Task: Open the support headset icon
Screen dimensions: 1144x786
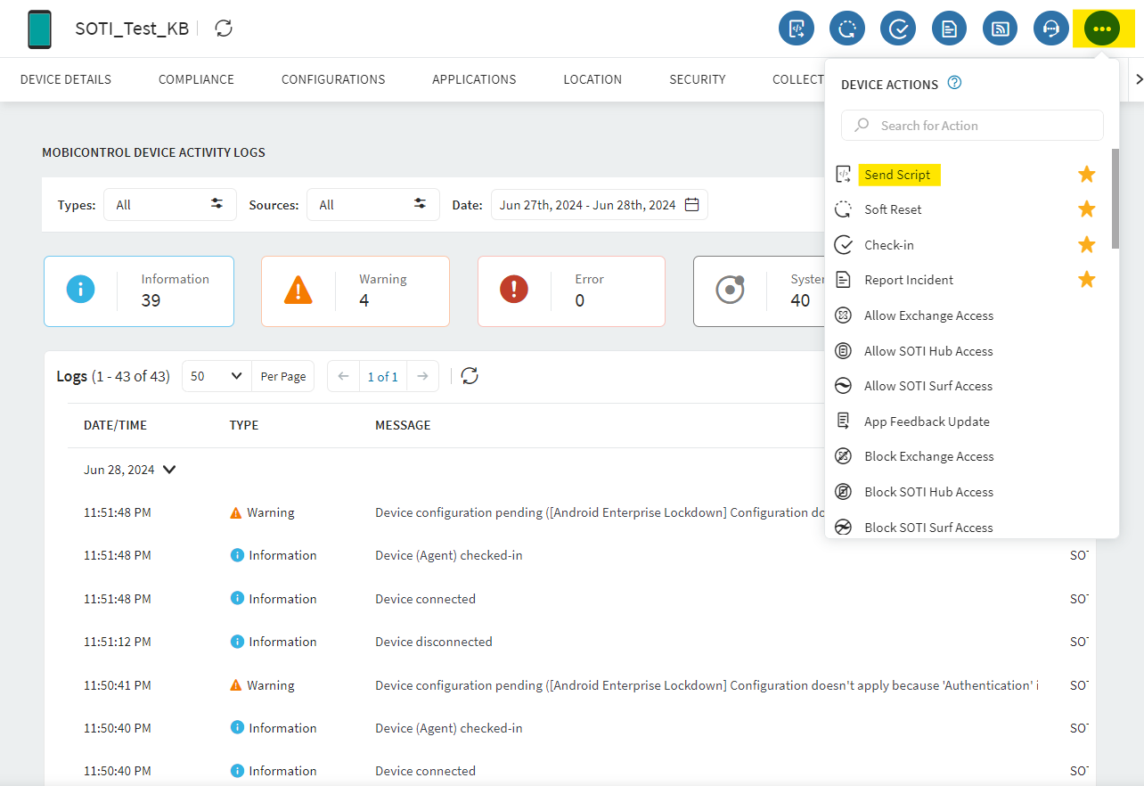Action: click(x=1051, y=29)
